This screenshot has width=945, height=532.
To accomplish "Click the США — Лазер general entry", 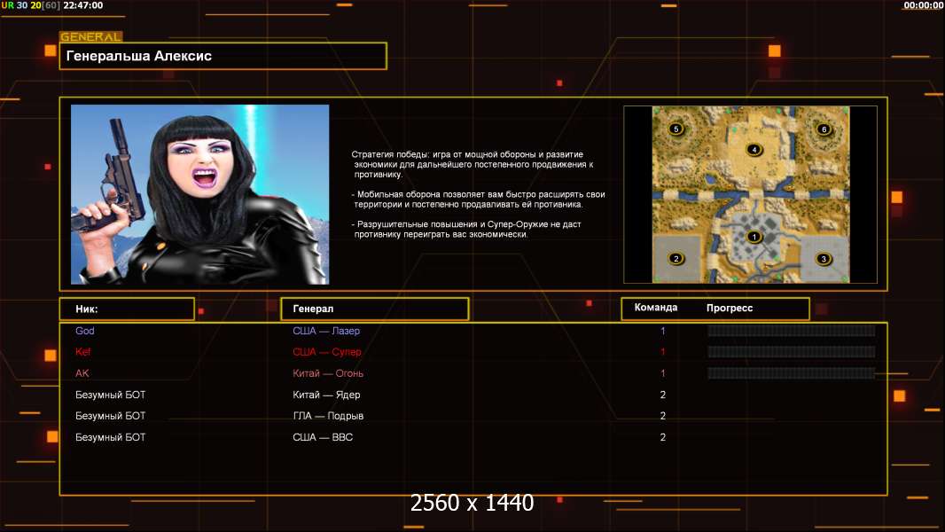I will 326,331.
